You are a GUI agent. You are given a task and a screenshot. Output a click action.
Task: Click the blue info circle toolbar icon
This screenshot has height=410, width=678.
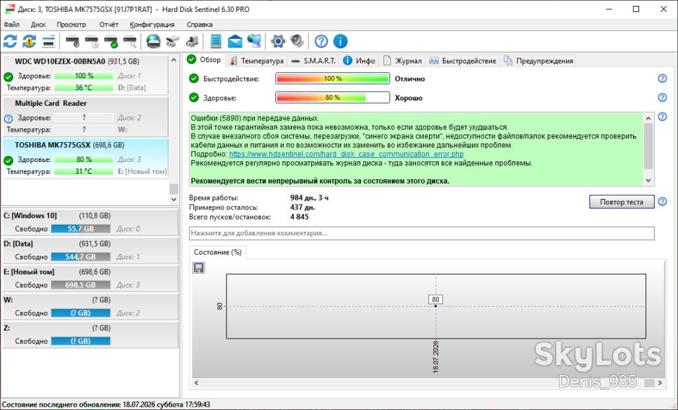[340, 42]
